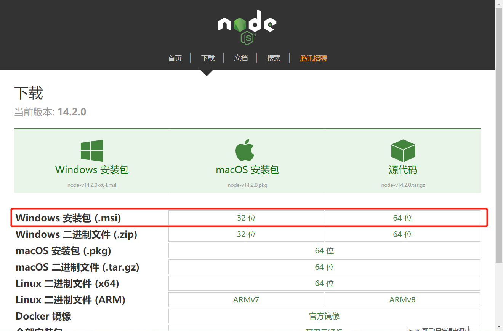Click 64 位 in the Linux 二进制文件 (x64) row
Screen dimensions: 503x331
[324, 283]
